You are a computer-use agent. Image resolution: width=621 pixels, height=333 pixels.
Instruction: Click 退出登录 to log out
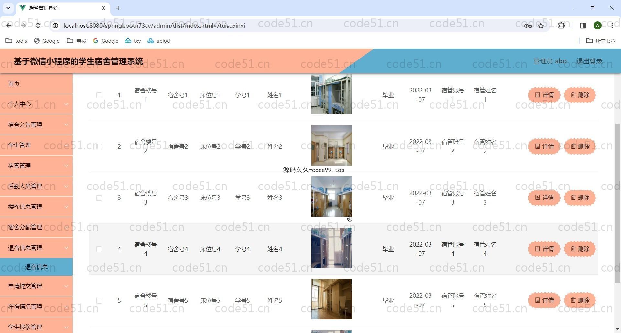pyautogui.click(x=589, y=61)
